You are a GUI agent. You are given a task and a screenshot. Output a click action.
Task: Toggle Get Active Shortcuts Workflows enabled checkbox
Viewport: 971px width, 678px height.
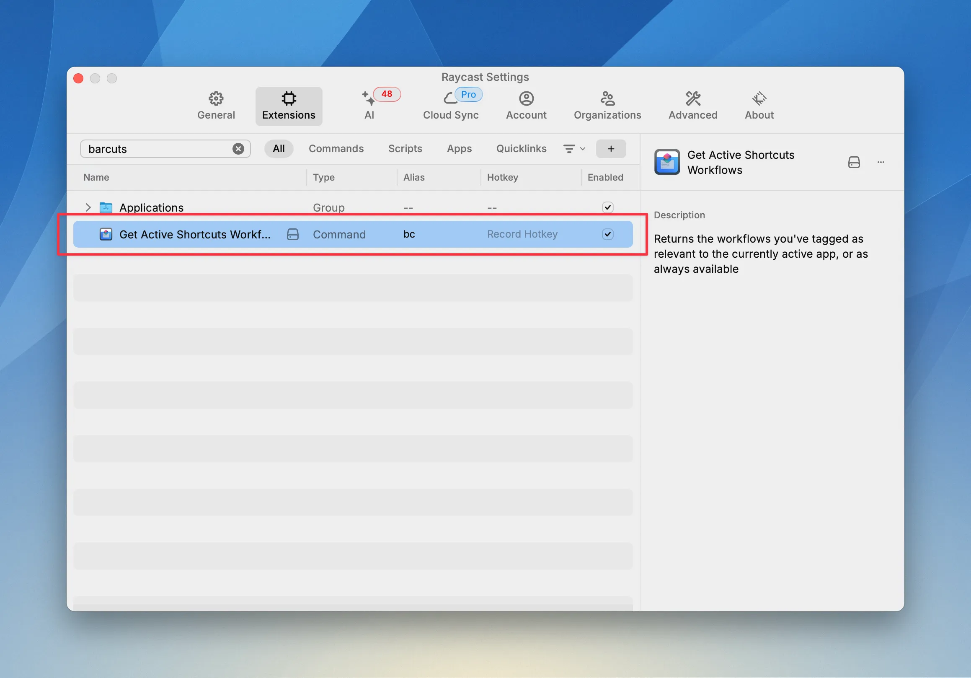pos(607,234)
